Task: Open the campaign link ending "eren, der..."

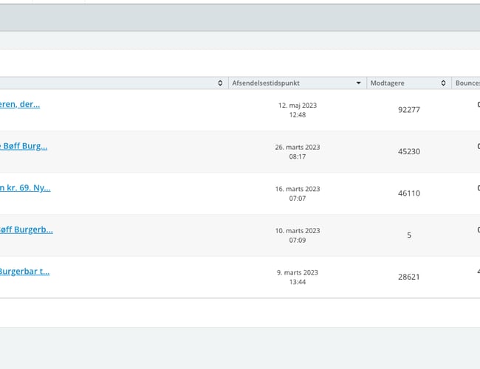Action: [20, 104]
